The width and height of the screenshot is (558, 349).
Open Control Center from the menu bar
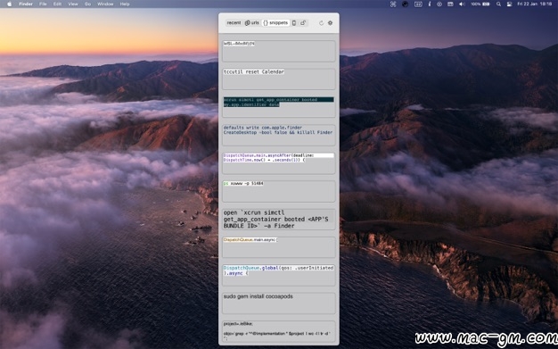(x=509, y=4)
